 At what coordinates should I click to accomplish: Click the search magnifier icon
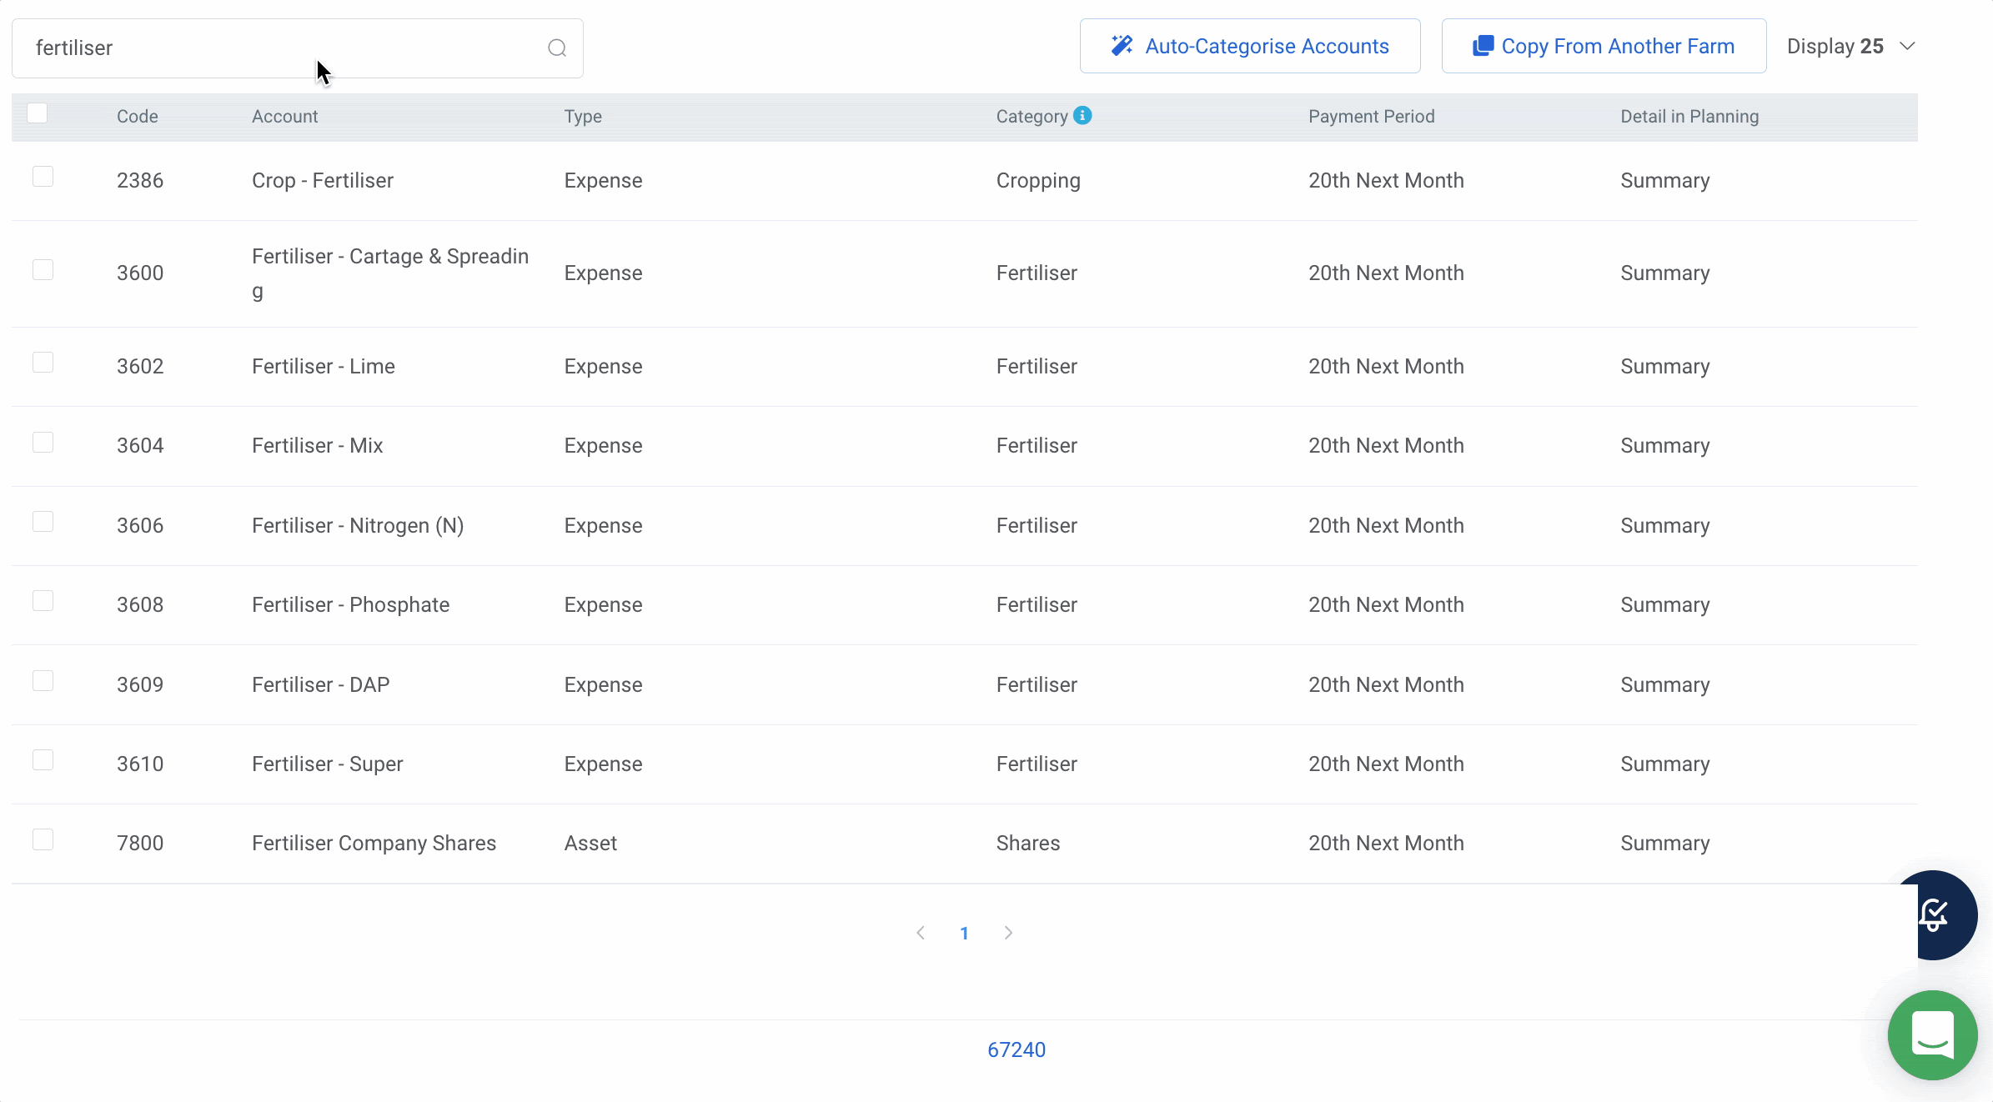pyautogui.click(x=557, y=48)
